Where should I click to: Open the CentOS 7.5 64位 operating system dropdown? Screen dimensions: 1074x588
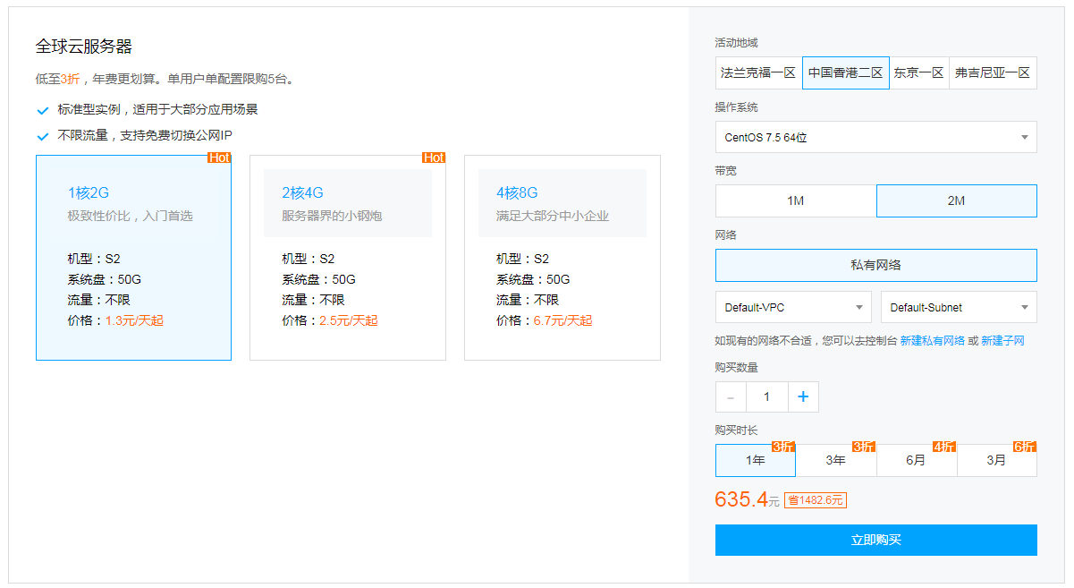click(x=875, y=138)
